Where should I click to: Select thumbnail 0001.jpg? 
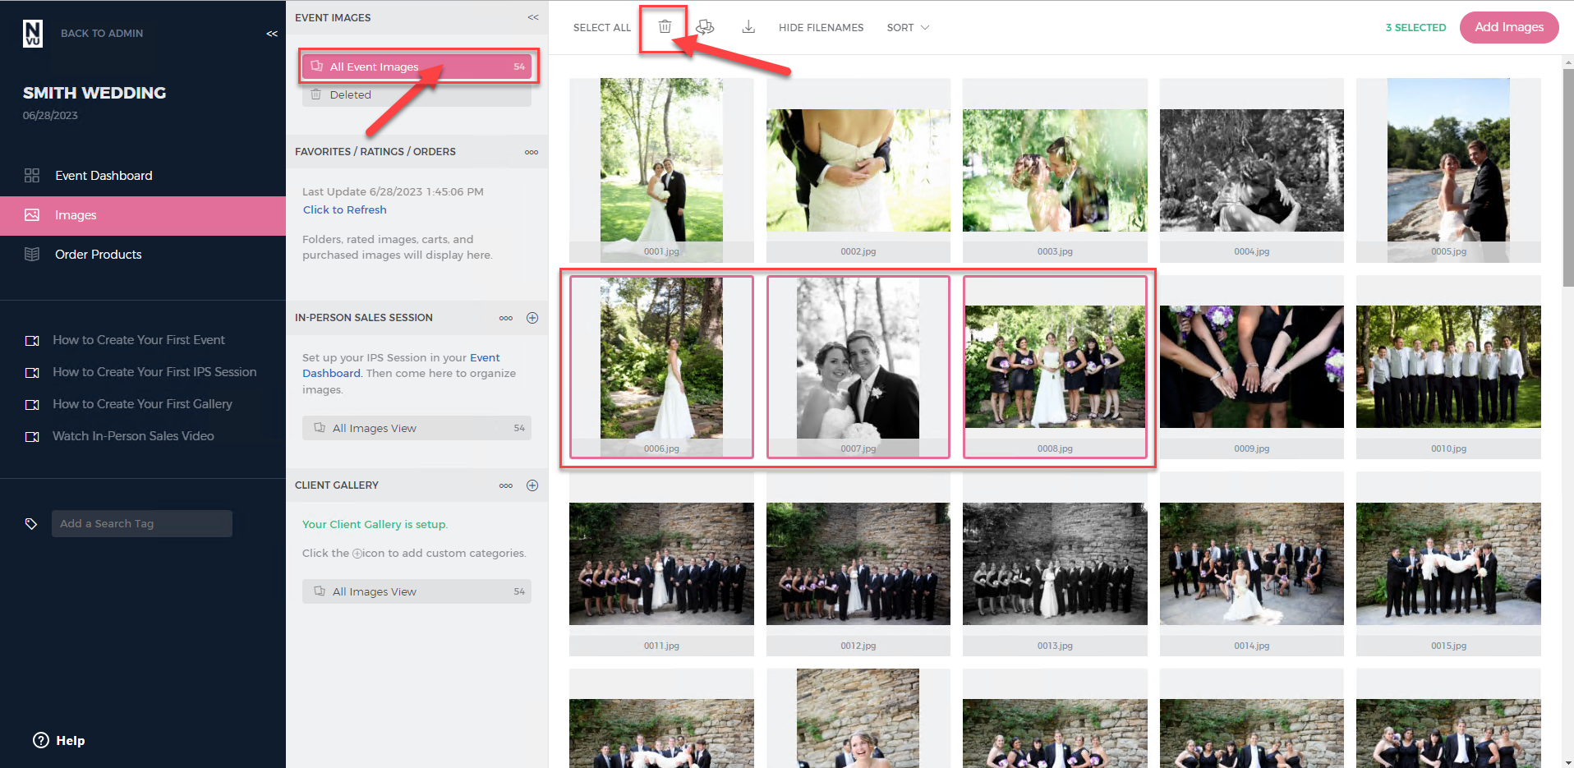click(661, 170)
